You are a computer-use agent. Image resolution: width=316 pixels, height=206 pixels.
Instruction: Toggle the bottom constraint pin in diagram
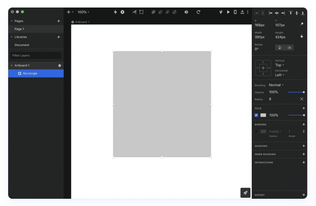point(263,74)
